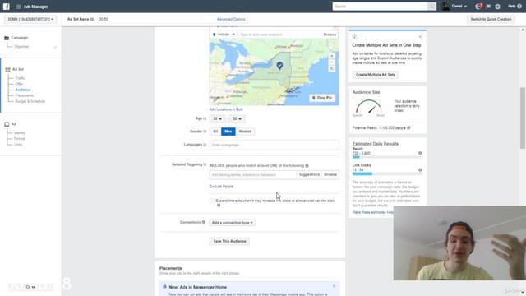
Task: Open the Daniel account dropdown
Action: pos(459,7)
